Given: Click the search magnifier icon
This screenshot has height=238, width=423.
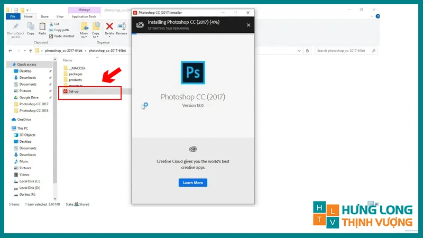Looking at the screenshot, I should 374,51.
